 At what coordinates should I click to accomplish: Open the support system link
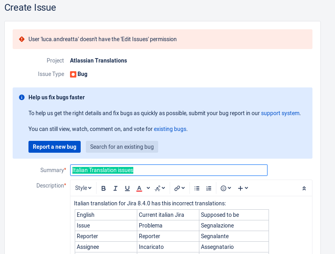[280, 113]
